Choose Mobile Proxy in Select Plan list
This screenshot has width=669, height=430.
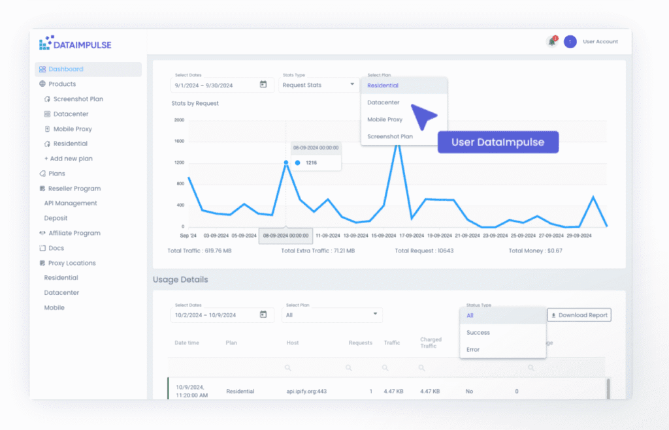coord(404,119)
